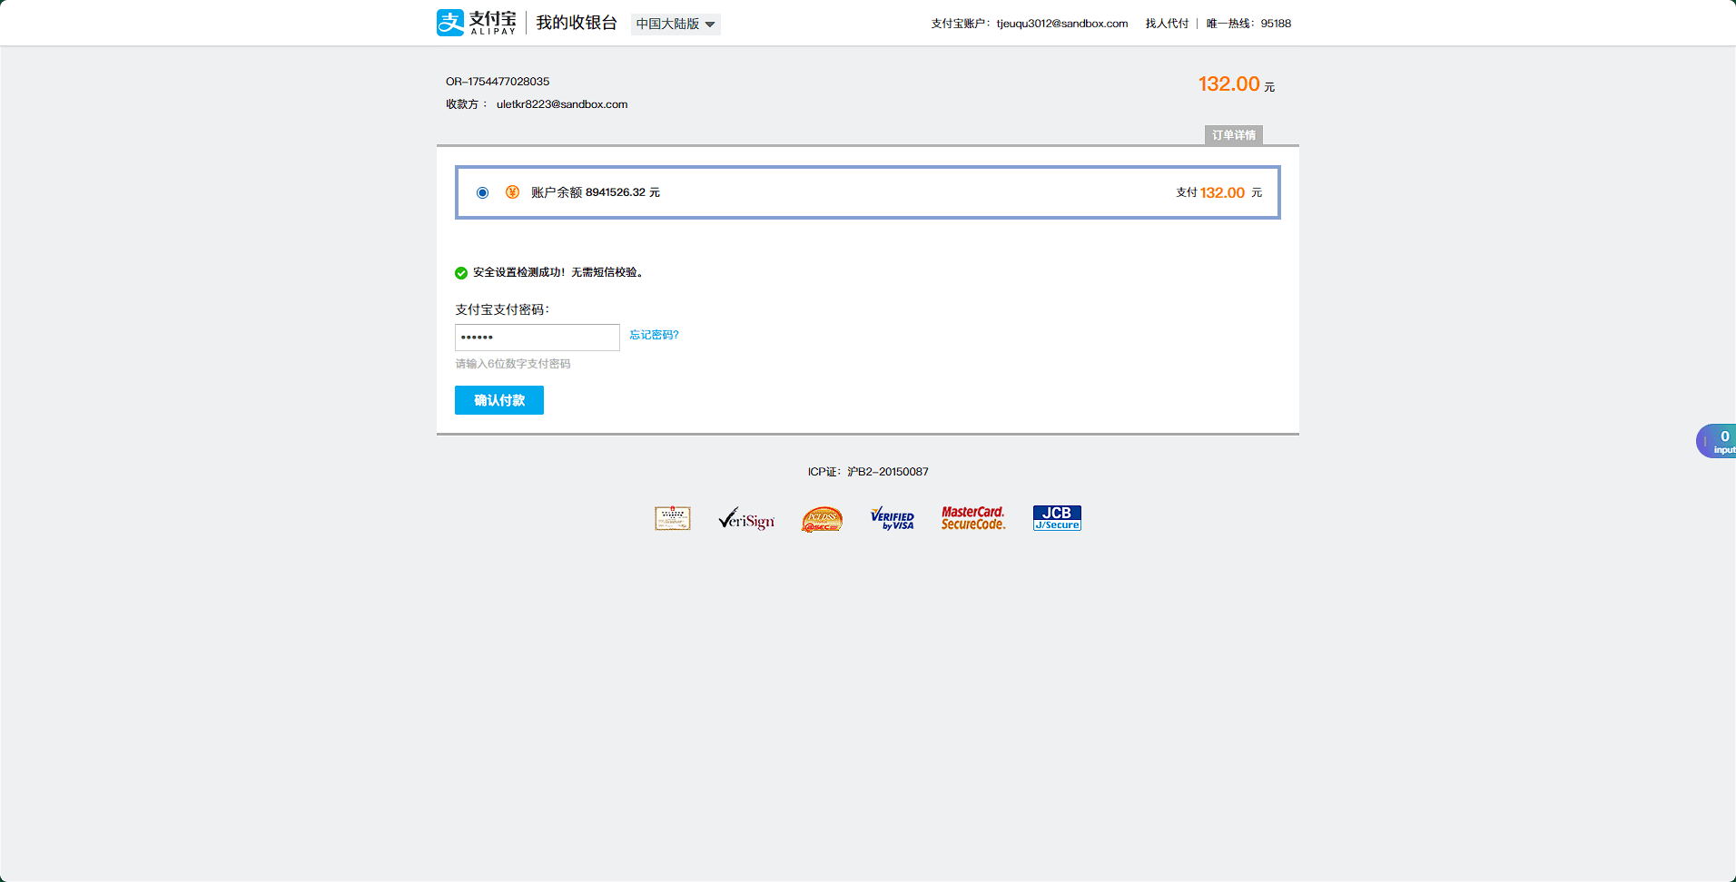Click the certificate badge left of VeriSign
Screen dimensions: 1736x882
pos(673,518)
